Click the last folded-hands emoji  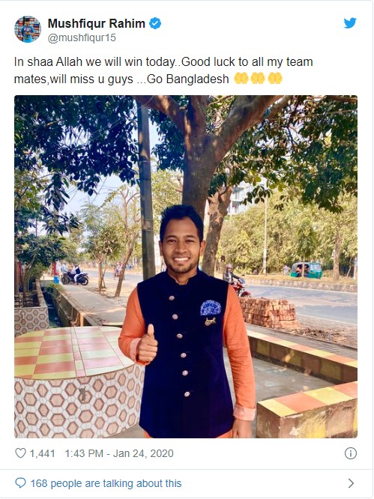[274, 78]
